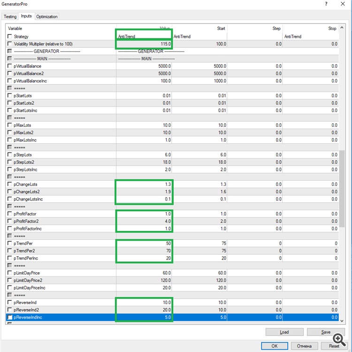Check the pStepLots2 checkbox
Viewport: 352px width, 352px height.
click(x=10, y=162)
